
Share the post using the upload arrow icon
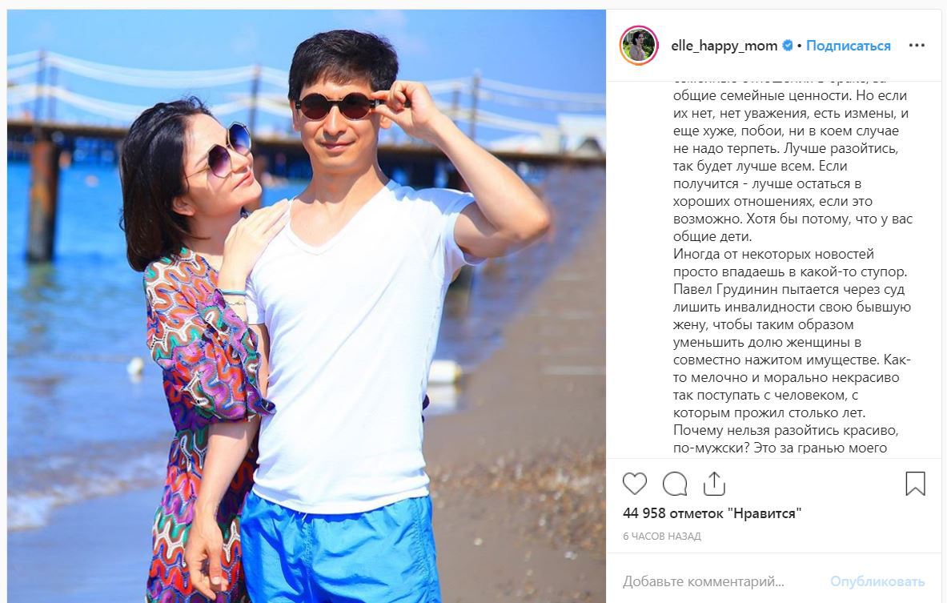pyautogui.click(x=714, y=484)
